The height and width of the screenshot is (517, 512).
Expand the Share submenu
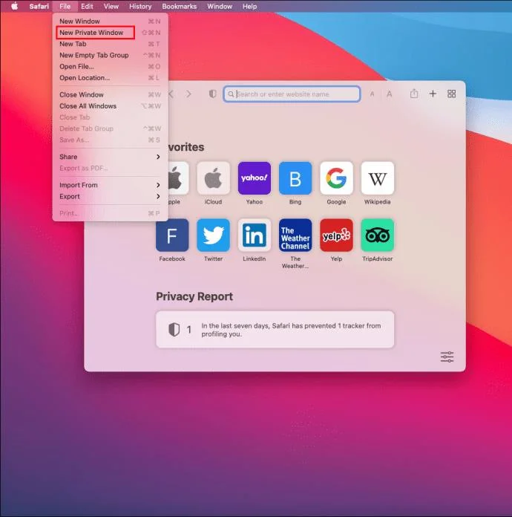tap(110, 157)
